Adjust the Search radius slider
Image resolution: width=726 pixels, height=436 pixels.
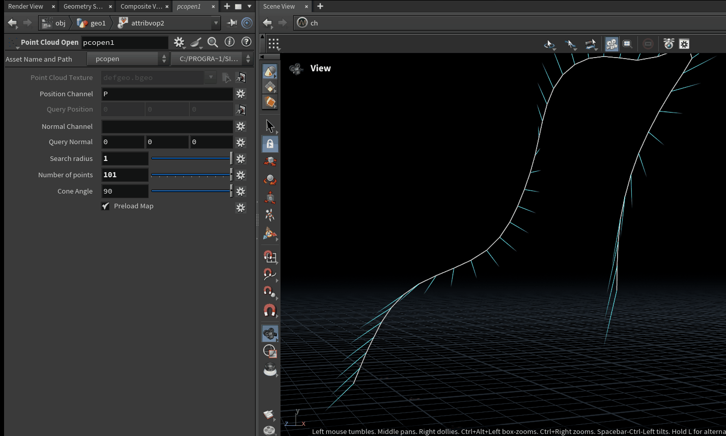[x=192, y=158]
